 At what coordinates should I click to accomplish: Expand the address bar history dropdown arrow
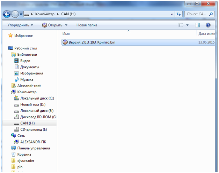171,15
